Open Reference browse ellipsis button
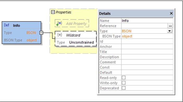This screenshot has width=183, height=102. pos(170,26)
